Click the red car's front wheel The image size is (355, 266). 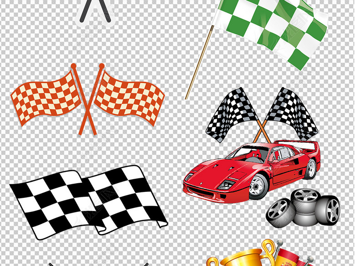(258, 186)
